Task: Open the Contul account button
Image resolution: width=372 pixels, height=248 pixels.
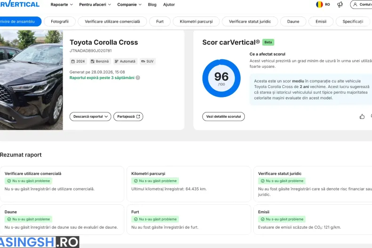Action: (x=361, y=5)
